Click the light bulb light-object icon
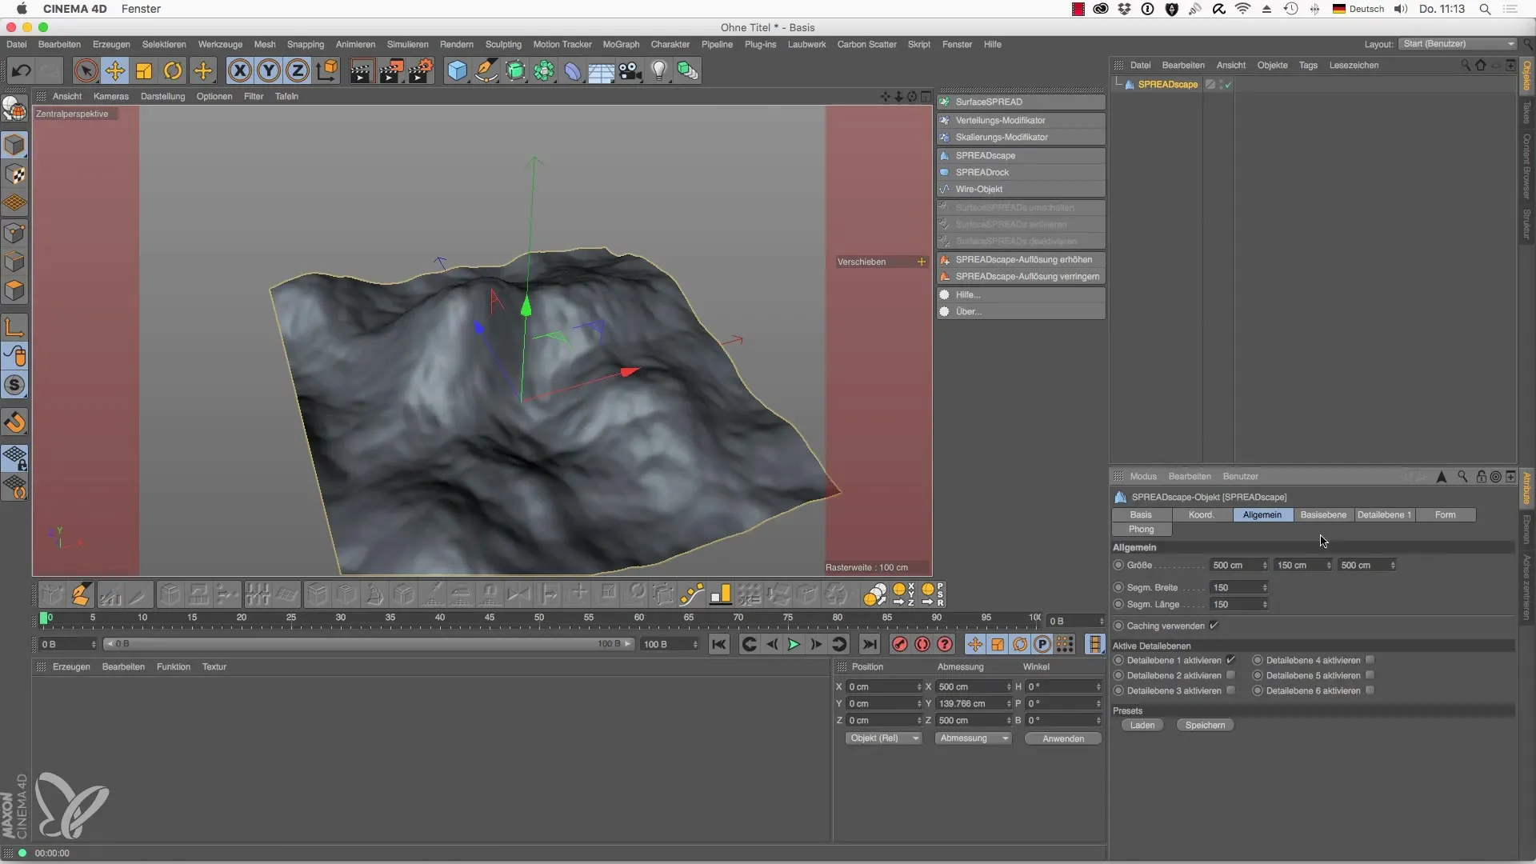1536x864 pixels. pos(658,71)
